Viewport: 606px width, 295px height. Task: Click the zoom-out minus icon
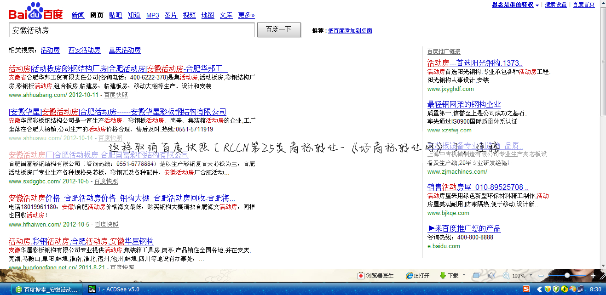pos(540,276)
